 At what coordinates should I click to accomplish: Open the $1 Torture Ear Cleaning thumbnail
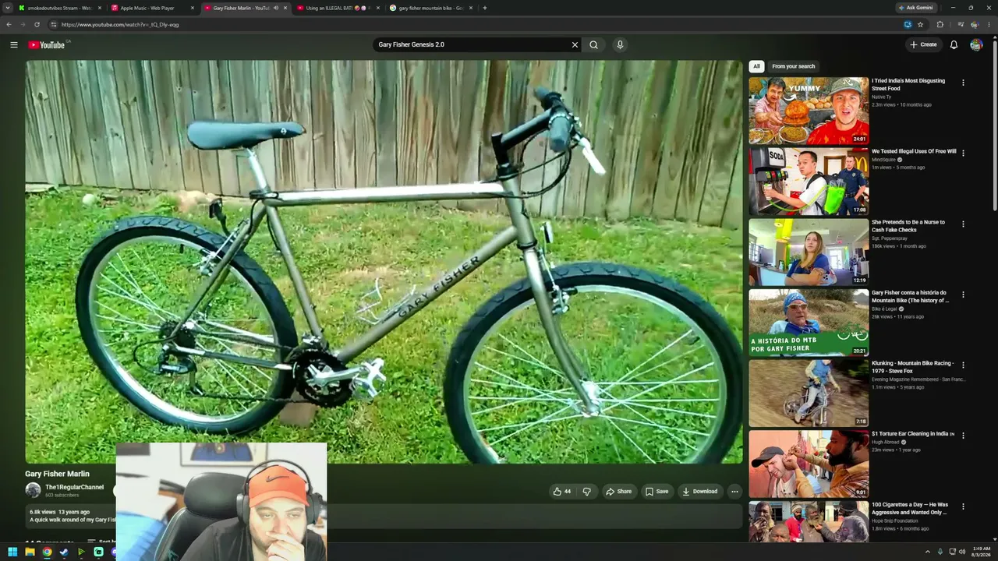click(x=809, y=464)
